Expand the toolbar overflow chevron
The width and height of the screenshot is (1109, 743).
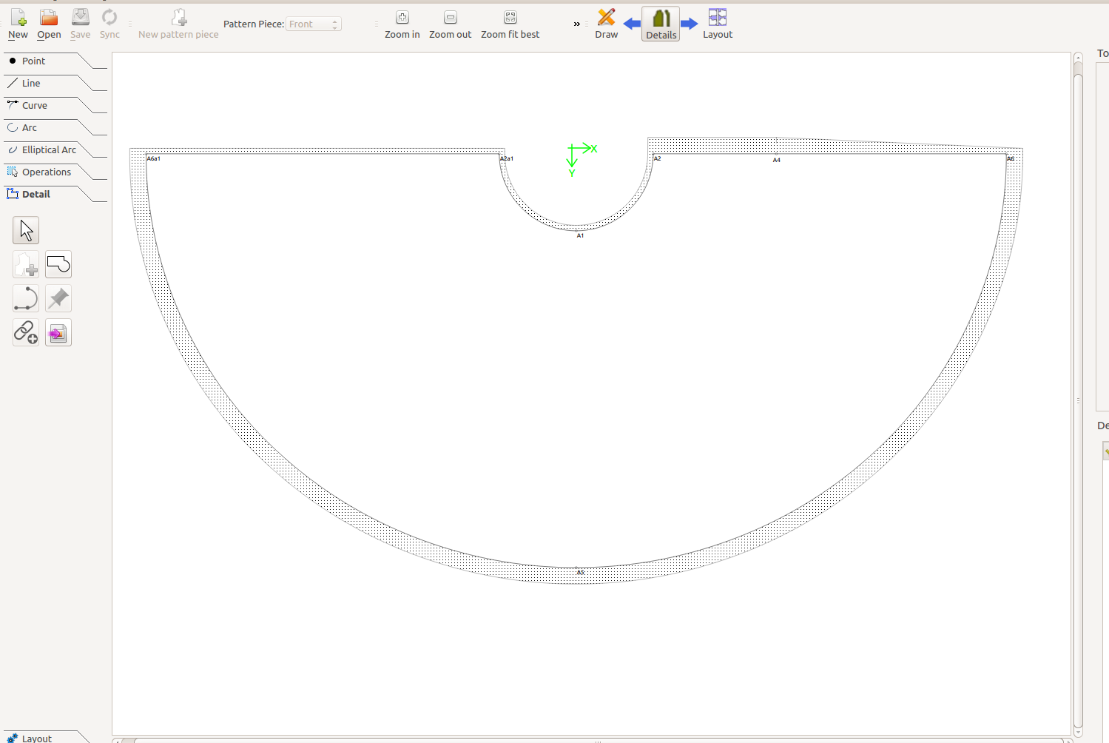[577, 24]
